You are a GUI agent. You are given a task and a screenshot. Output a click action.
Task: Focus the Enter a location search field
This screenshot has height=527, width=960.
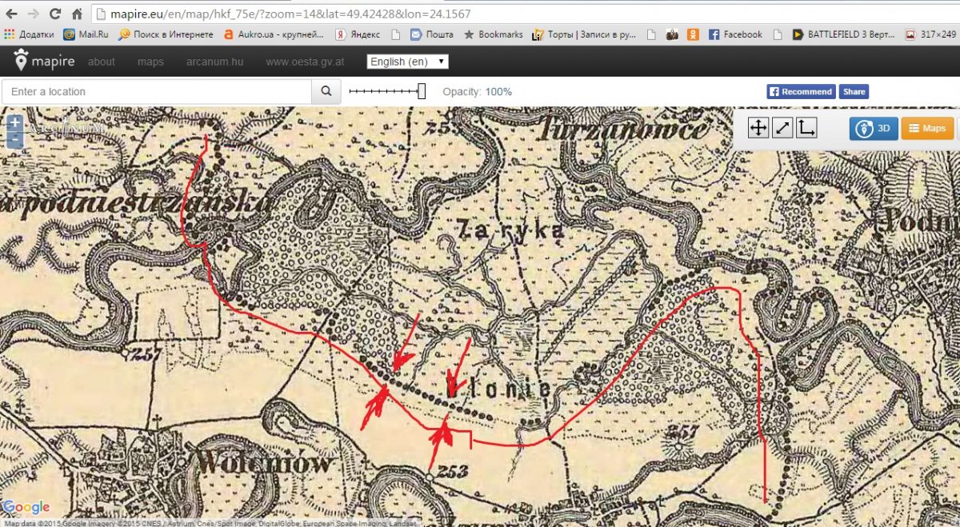point(157,91)
